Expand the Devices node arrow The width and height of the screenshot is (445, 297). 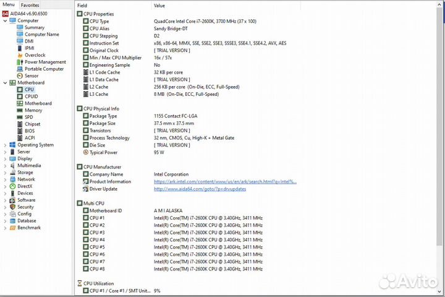click(x=5, y=193)
